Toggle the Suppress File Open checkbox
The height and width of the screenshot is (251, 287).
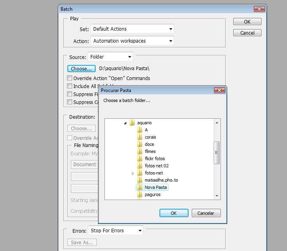(x=70, y=94)
